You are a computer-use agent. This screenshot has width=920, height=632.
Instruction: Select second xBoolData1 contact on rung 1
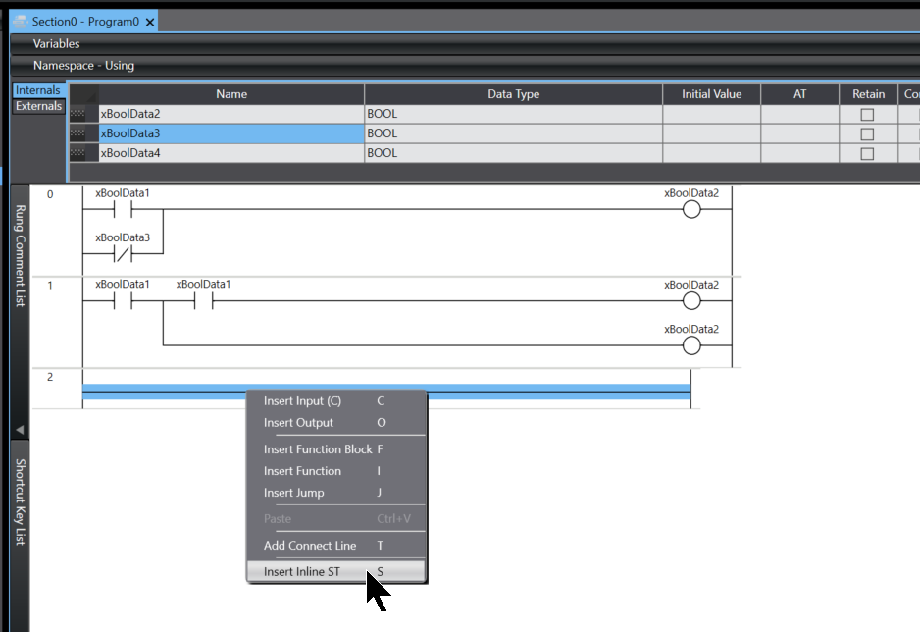tap(203, 301)
